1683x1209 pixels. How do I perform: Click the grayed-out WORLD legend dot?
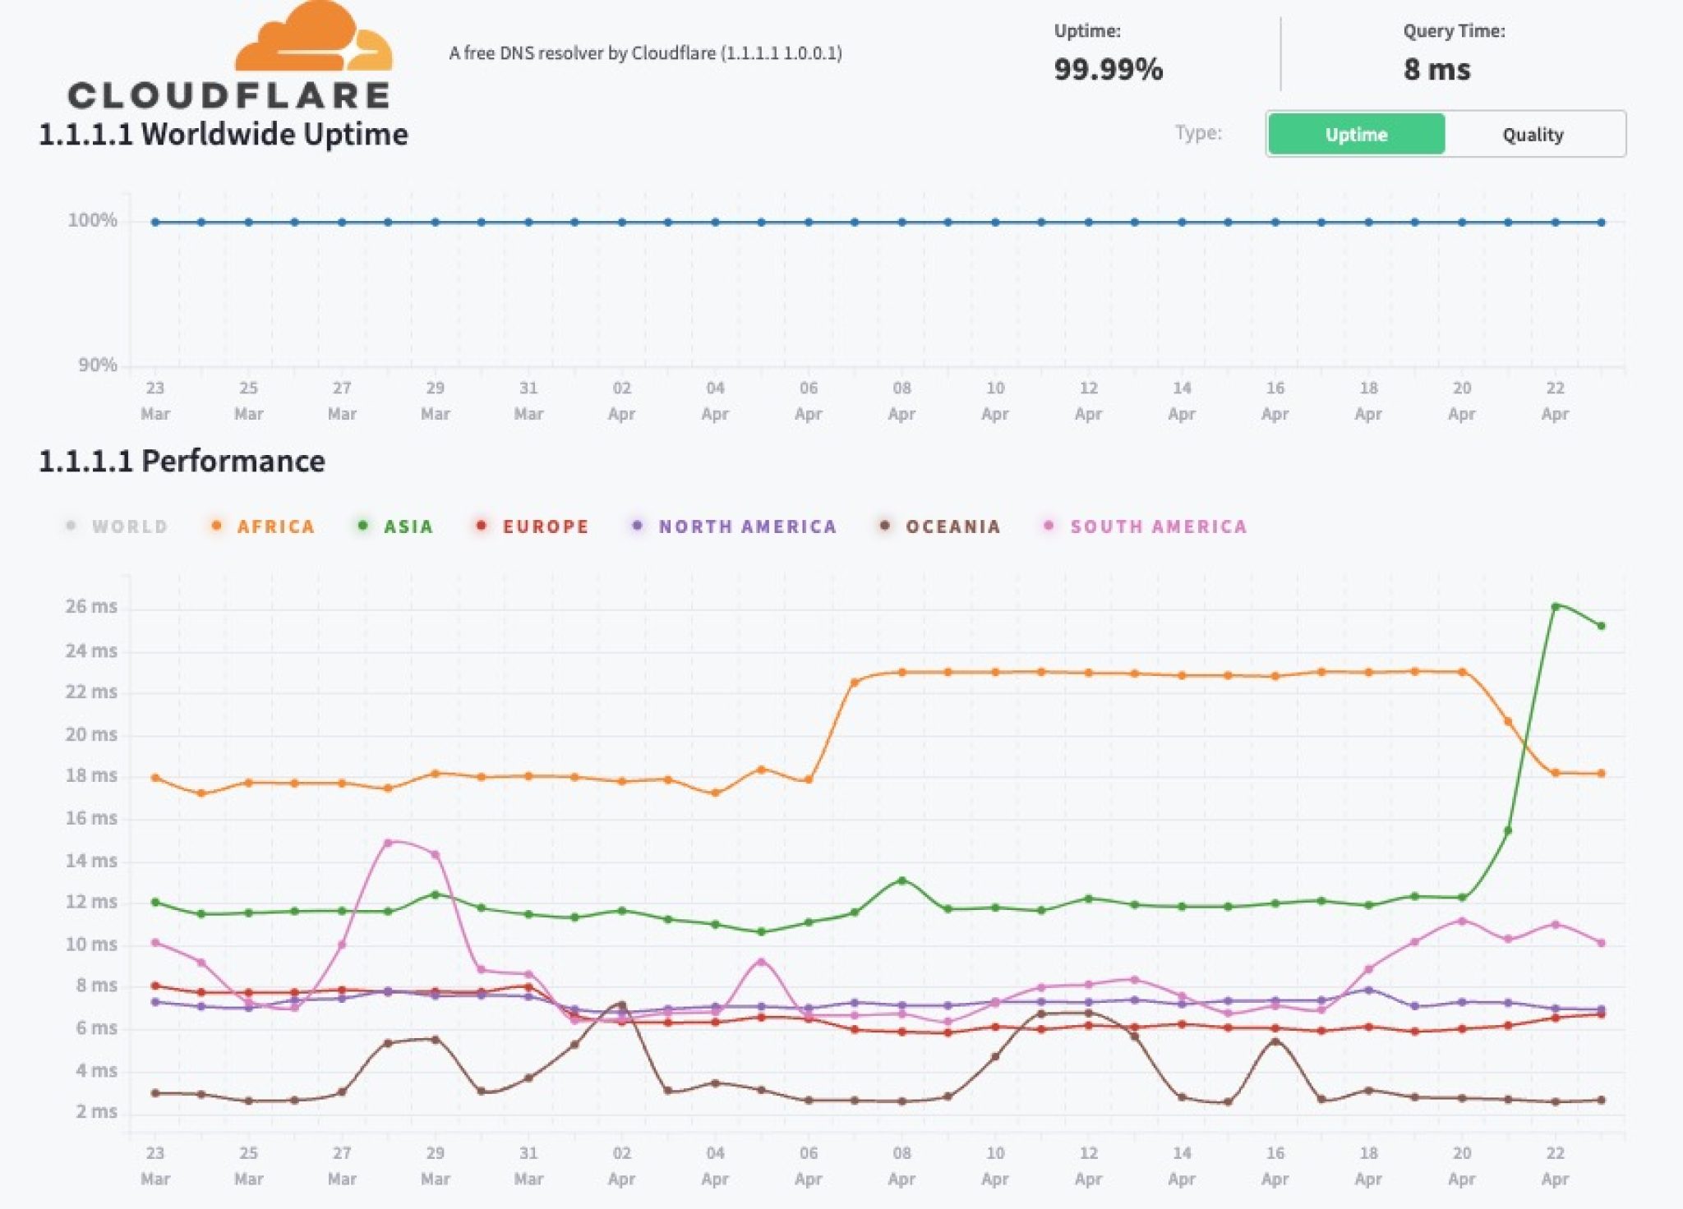pos(73,526)
